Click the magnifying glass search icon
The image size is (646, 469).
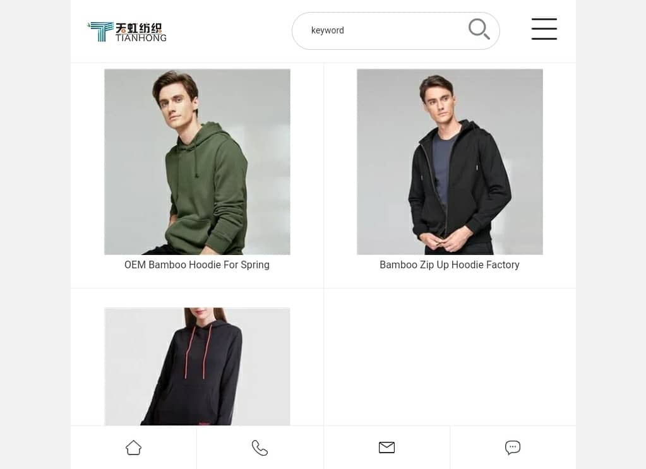point(479,29)
